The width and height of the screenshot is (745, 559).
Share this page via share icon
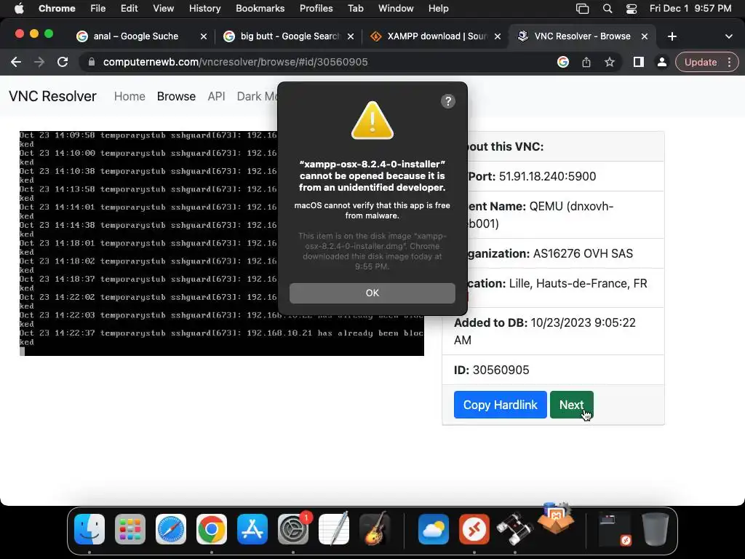coord(586,62)
